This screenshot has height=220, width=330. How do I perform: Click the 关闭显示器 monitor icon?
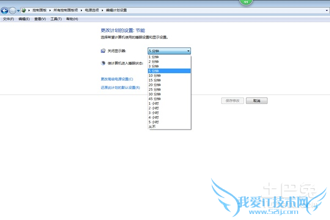click(103, 51)
